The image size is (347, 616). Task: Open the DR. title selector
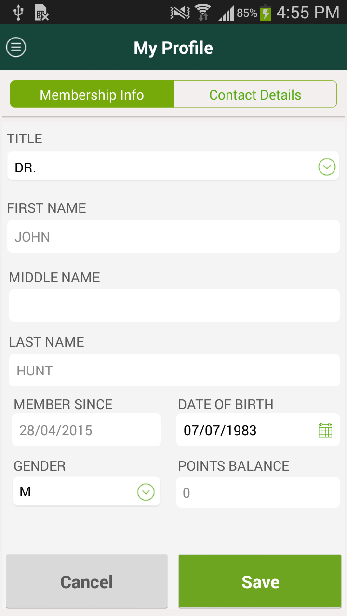pyautogui.click(x=164, y=167)
